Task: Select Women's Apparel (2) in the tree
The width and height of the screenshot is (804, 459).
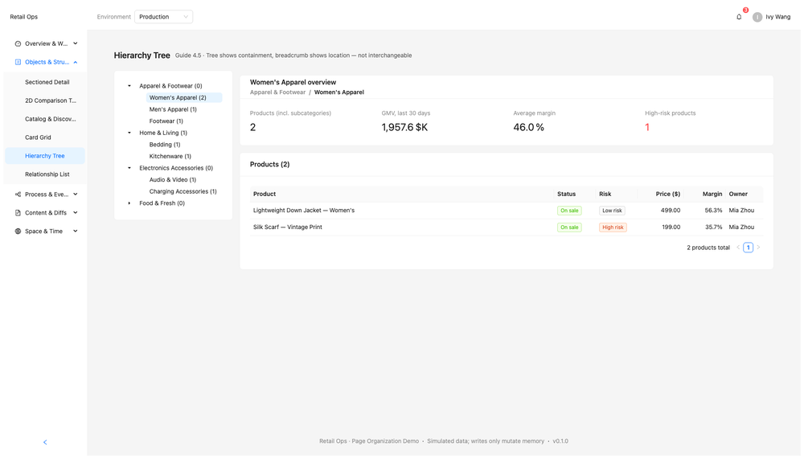Action: (x=183, y=98)
